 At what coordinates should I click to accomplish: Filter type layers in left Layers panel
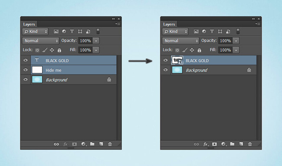[x=72, y=31]
